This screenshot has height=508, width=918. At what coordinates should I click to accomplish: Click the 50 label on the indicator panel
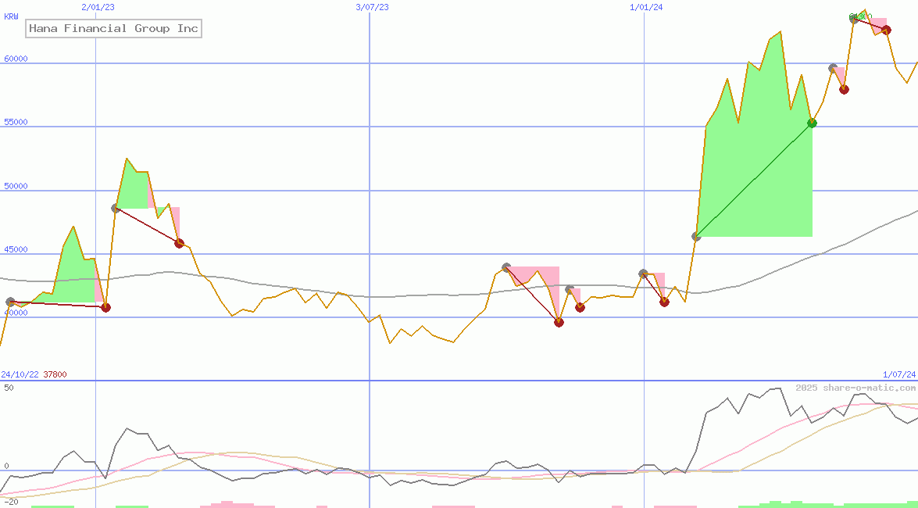[8, 388]
